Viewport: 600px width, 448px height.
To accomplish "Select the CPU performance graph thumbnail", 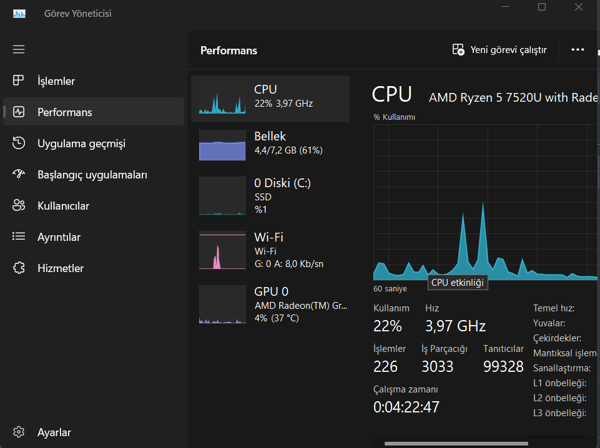I will [222, 99].
